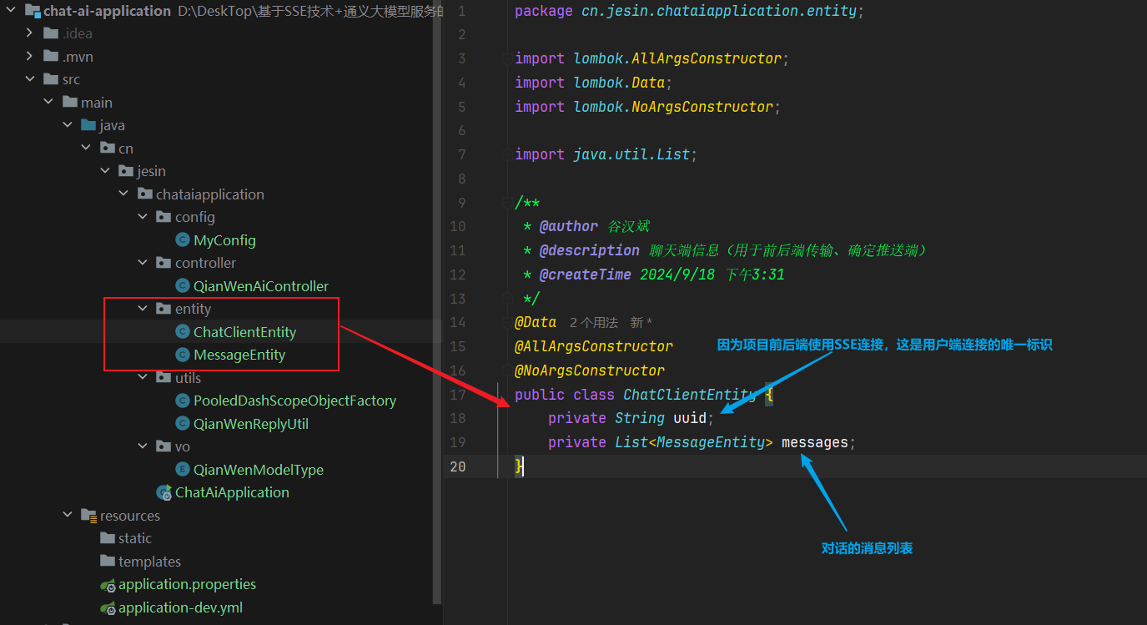Click line number 20 in the gutter

tap(457, 466)
